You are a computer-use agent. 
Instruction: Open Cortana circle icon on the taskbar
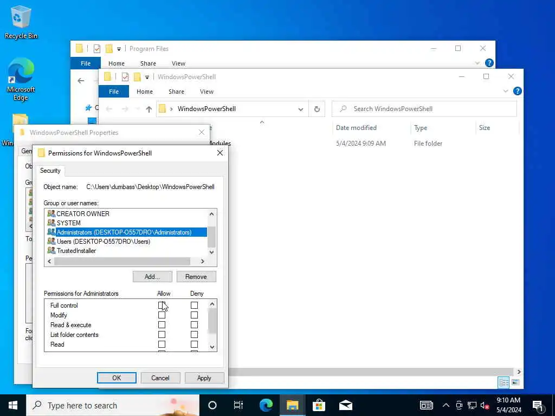[212, 405]
